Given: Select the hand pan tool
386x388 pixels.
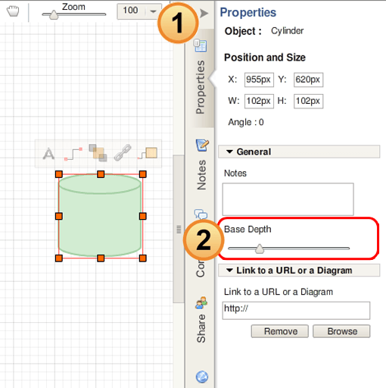Looking at the screenshot, I should click(13, 11).
